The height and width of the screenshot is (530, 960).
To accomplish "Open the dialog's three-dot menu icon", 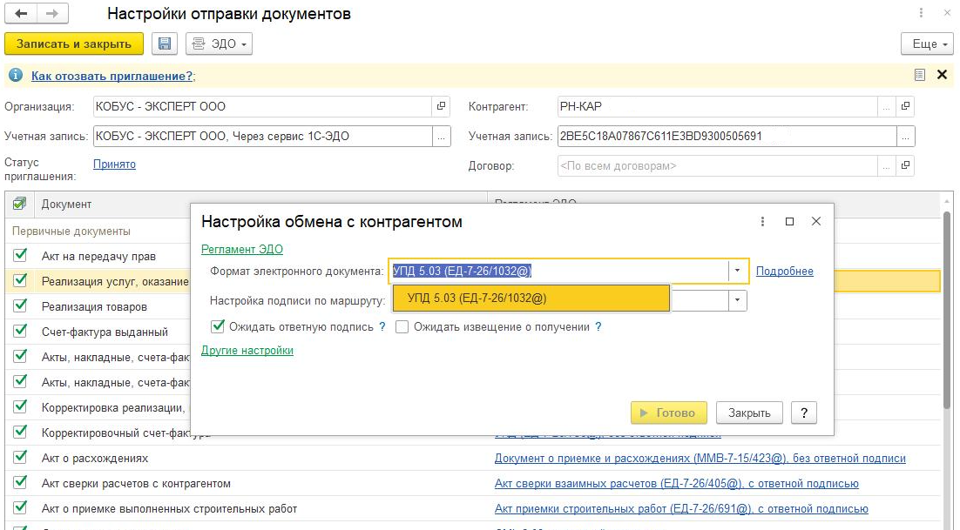I will [x=762, y=222].
